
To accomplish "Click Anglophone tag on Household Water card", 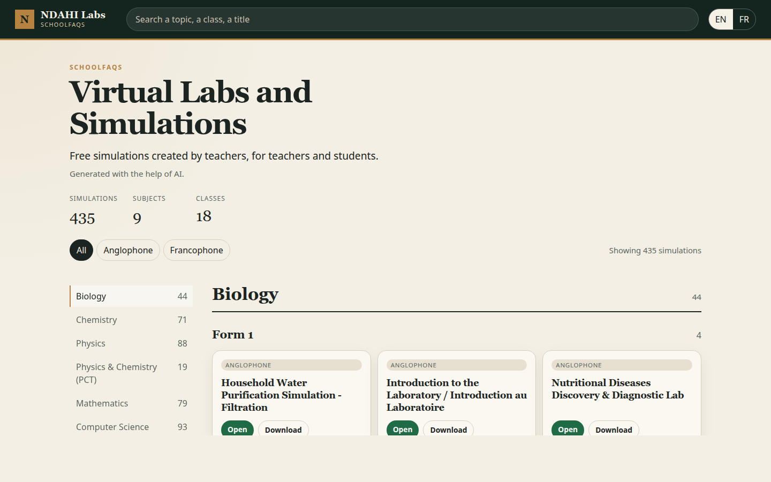I will pos(291,365).
